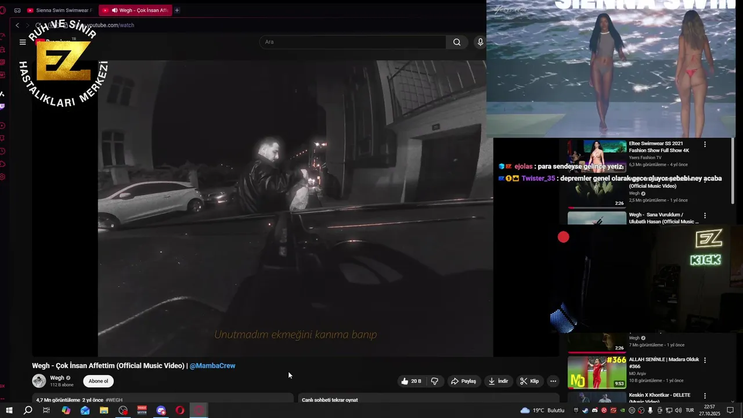The image size is (743, 418).
Task: Go back with the browser back arrow
Action: [x=17, y=25]
